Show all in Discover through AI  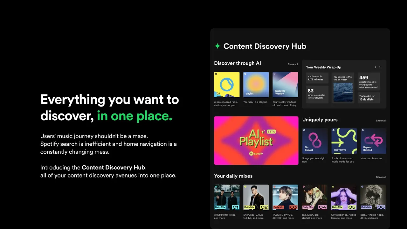[293, 64]
